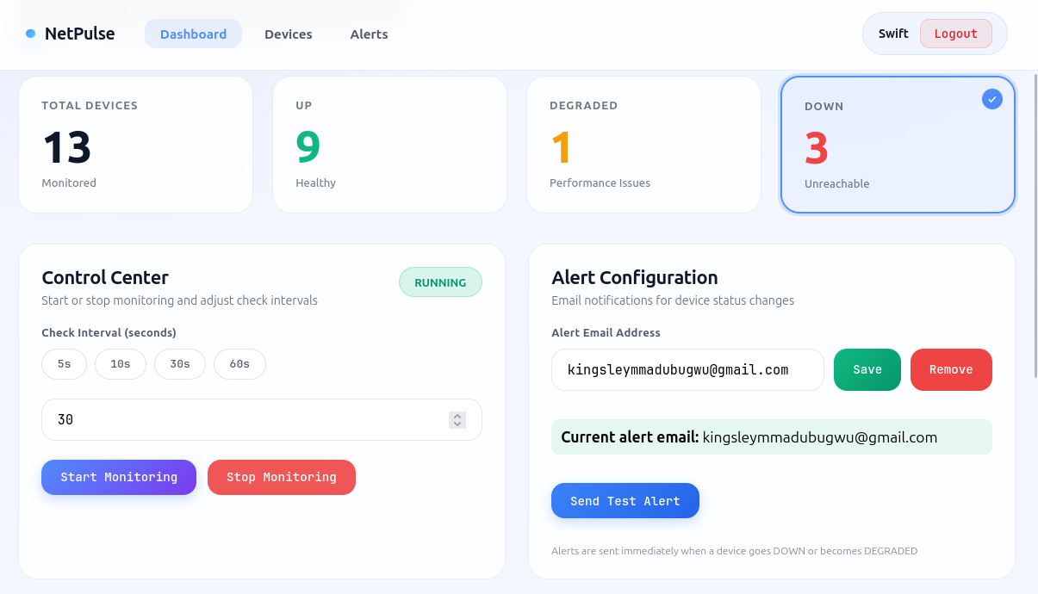Choose the 5s interval preset
1038x594 pixels.
[65, 364]
